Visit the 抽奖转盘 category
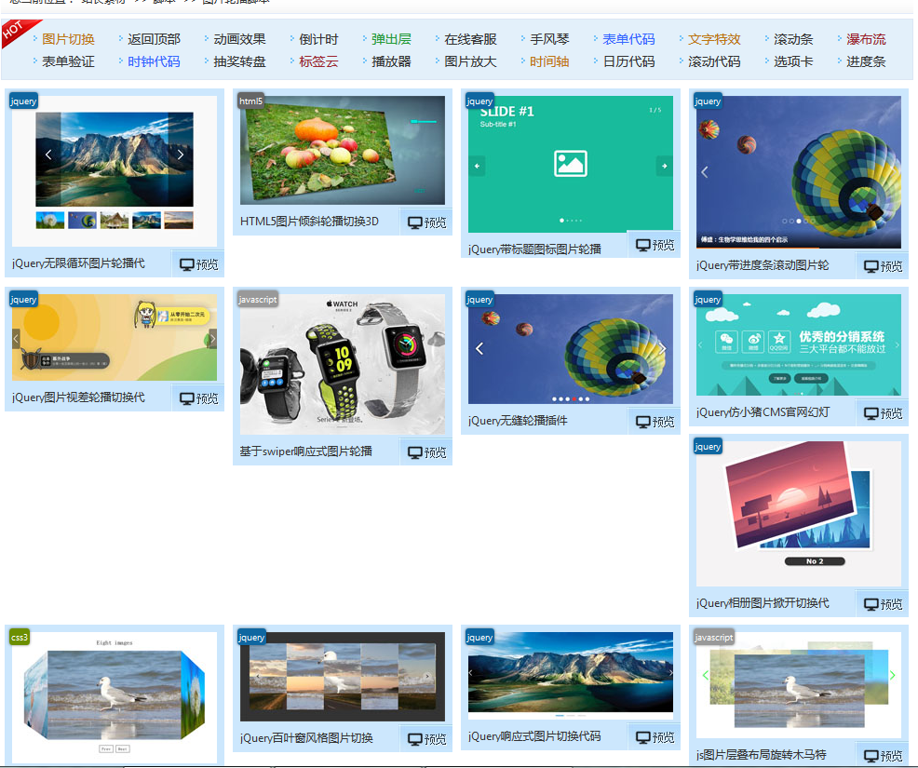This screenshot has height=768, width=918. click(x=239, y=61)
